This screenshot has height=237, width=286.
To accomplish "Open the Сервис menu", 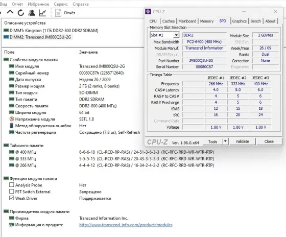I will pyautogui.click(x=61, y=4).
